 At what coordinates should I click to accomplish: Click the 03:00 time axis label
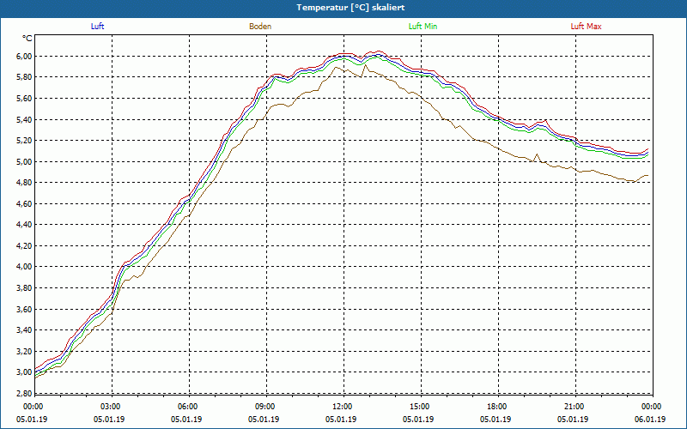pos(111,407)
